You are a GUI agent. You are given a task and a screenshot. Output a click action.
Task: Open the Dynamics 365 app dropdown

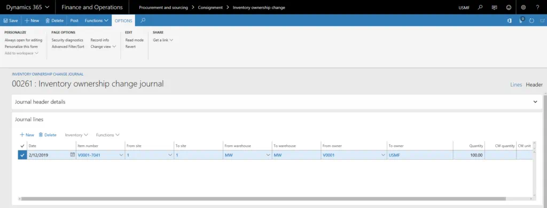click(x=28, y=7)
